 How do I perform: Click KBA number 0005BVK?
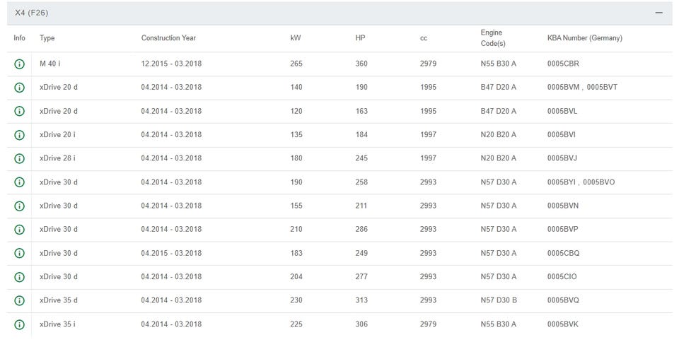coord(562,324)
